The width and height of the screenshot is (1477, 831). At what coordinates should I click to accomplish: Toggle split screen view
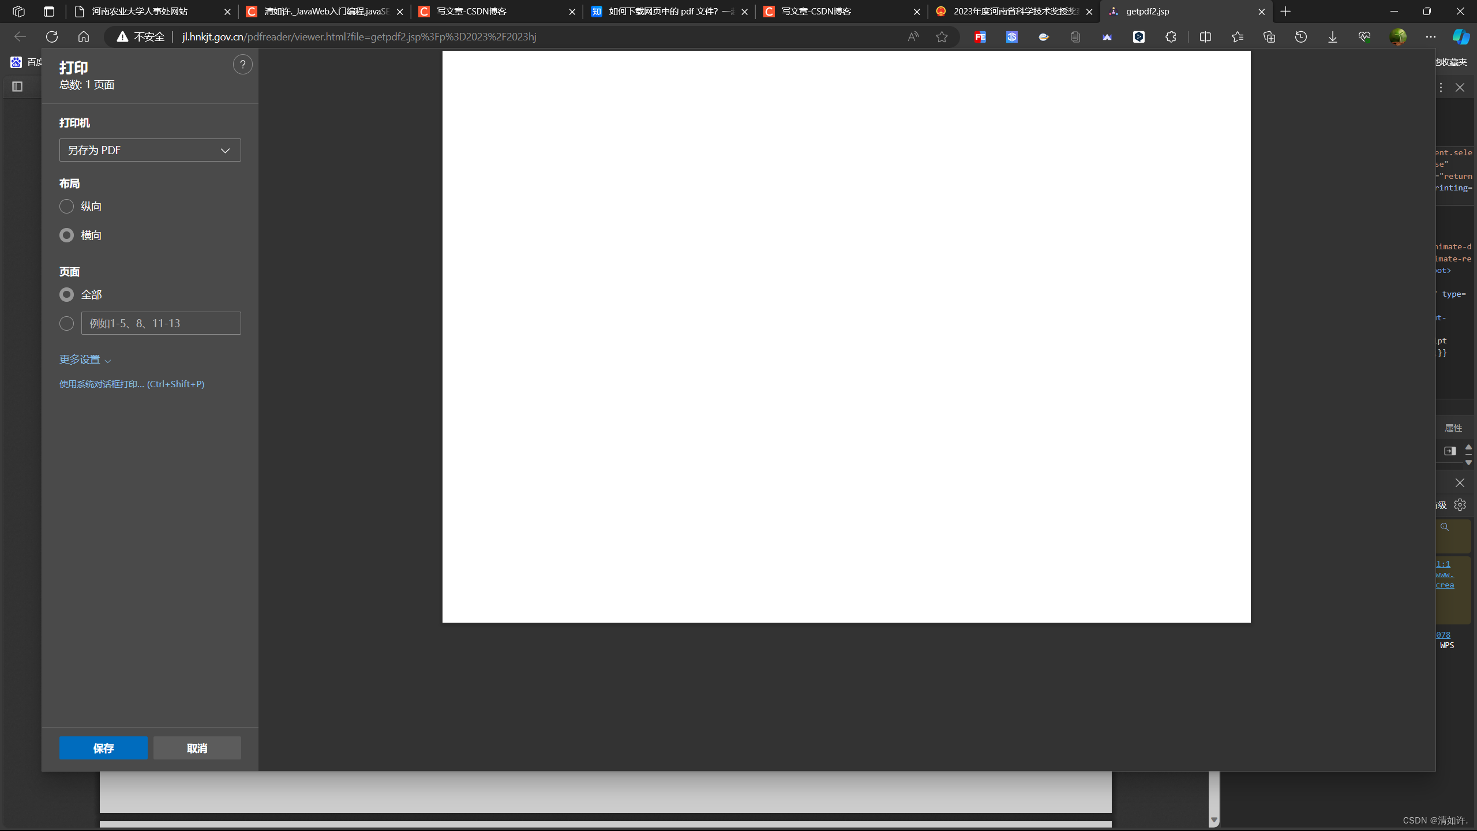click(x=1205, y=37)
